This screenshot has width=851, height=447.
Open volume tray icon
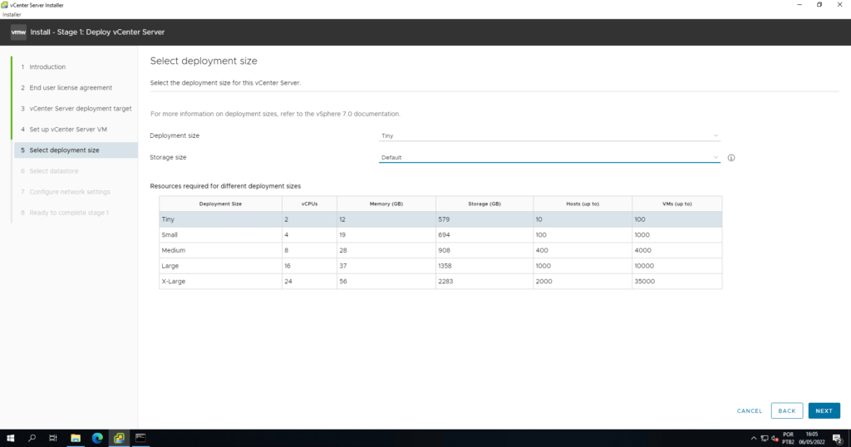coord(775,439)
